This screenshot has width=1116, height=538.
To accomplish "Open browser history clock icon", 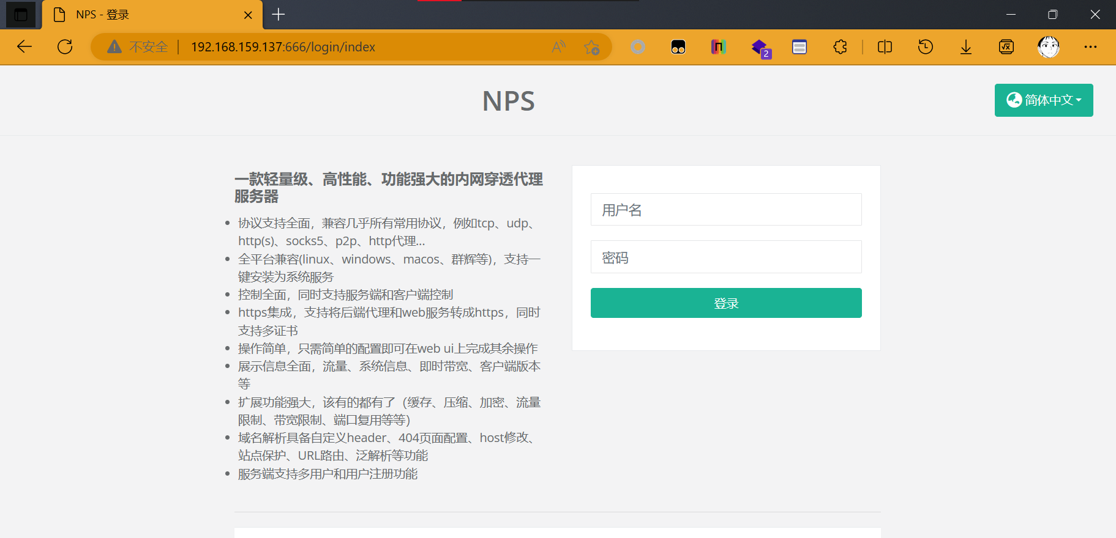I will point(926,46).
